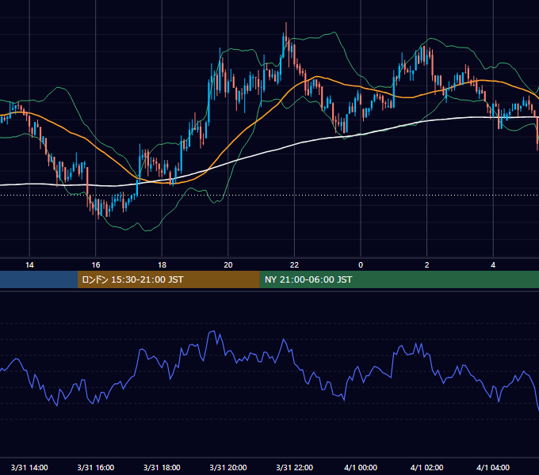Image resolution: width=539 pixels, height=475 pixels.
Task: Click the 4/1 00:00 date label
Action: pos(361,467)
